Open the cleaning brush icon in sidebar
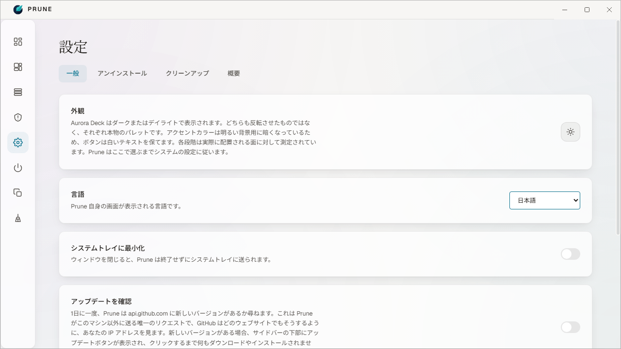 pyautogui.click(x=18, y=218)
